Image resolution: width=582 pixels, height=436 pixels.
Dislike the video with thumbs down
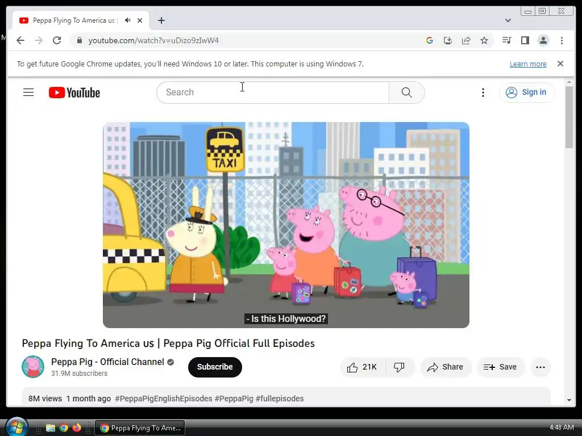point(400,367)
